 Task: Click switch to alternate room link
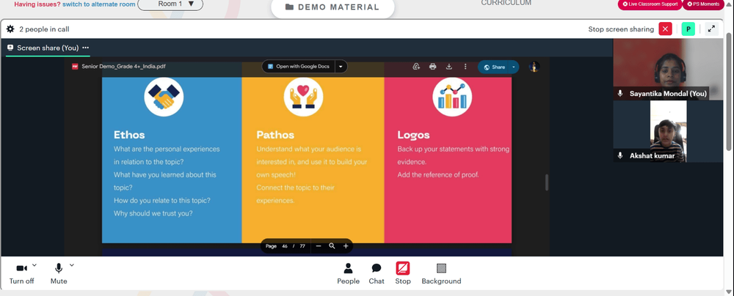99,4
